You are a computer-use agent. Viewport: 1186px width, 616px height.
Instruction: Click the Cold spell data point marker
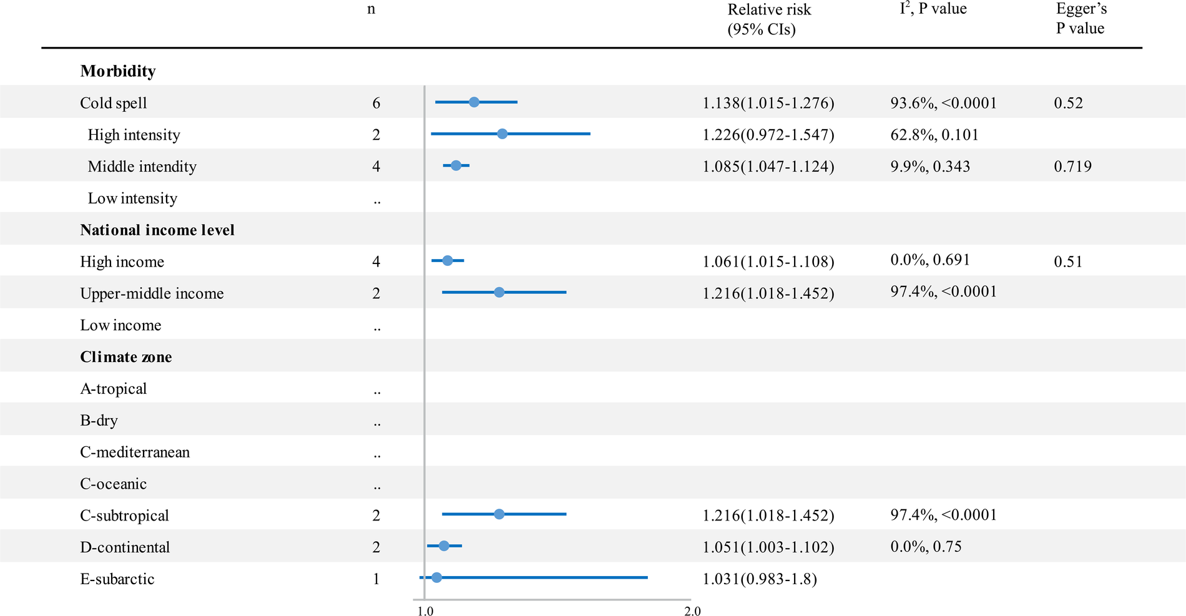[x=474, y=102]
